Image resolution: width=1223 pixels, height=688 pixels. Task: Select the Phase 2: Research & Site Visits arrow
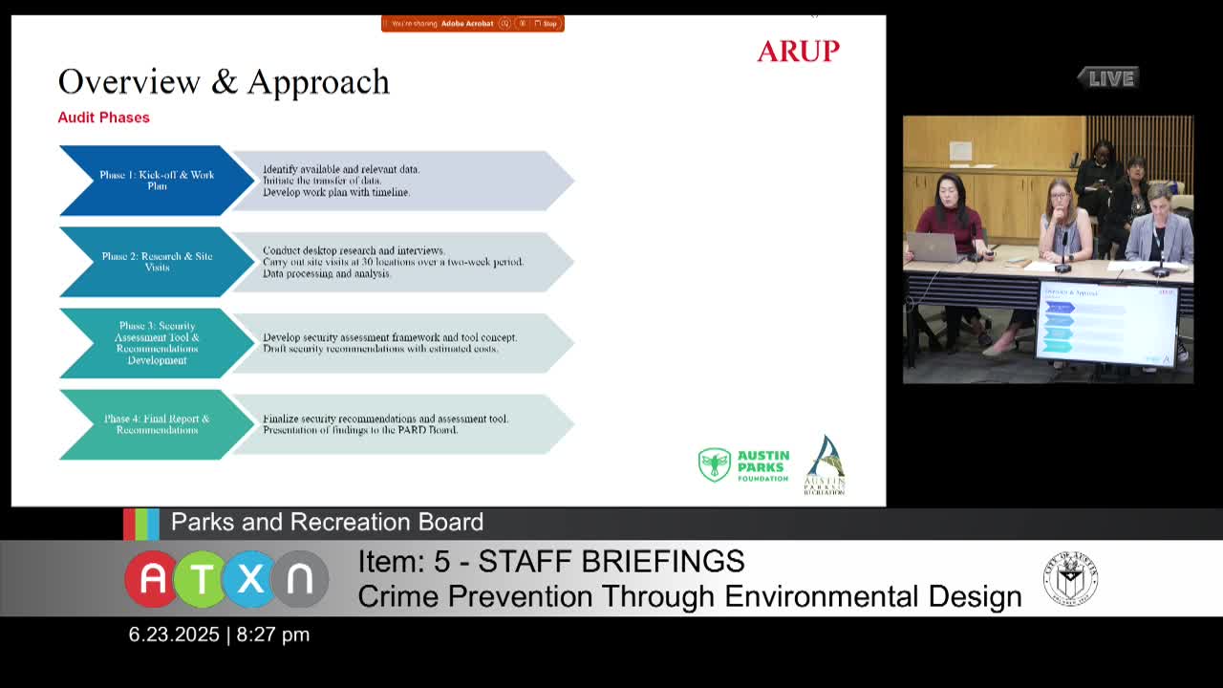click(157, 262)
